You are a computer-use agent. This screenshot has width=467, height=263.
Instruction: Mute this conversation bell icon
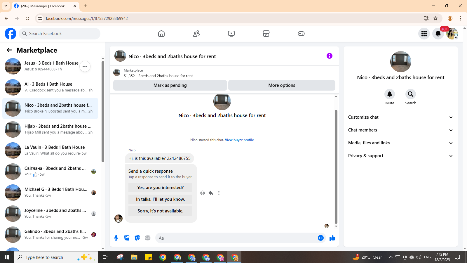(390, 94)
